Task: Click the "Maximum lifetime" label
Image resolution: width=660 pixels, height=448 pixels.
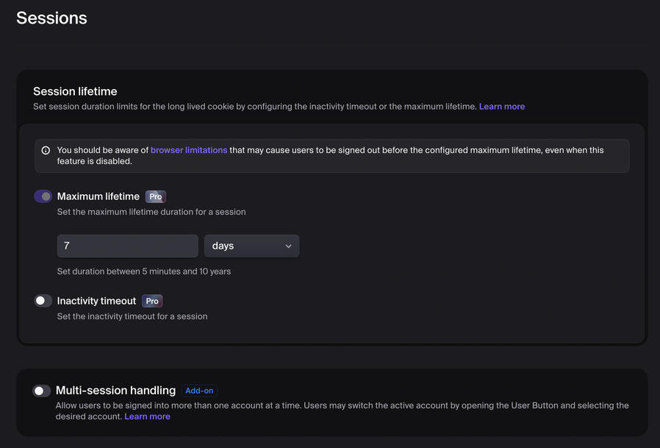Action: coord(98,196)
